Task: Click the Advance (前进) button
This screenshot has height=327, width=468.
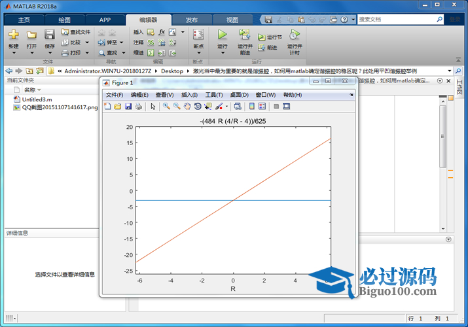Action: [268, 47]
